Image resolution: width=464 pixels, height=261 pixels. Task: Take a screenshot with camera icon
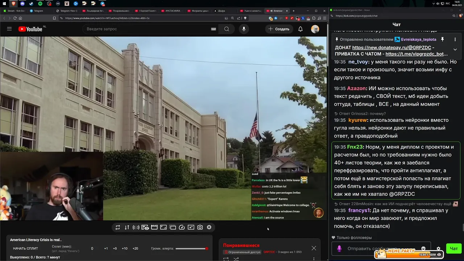click(x=200, y=227)
